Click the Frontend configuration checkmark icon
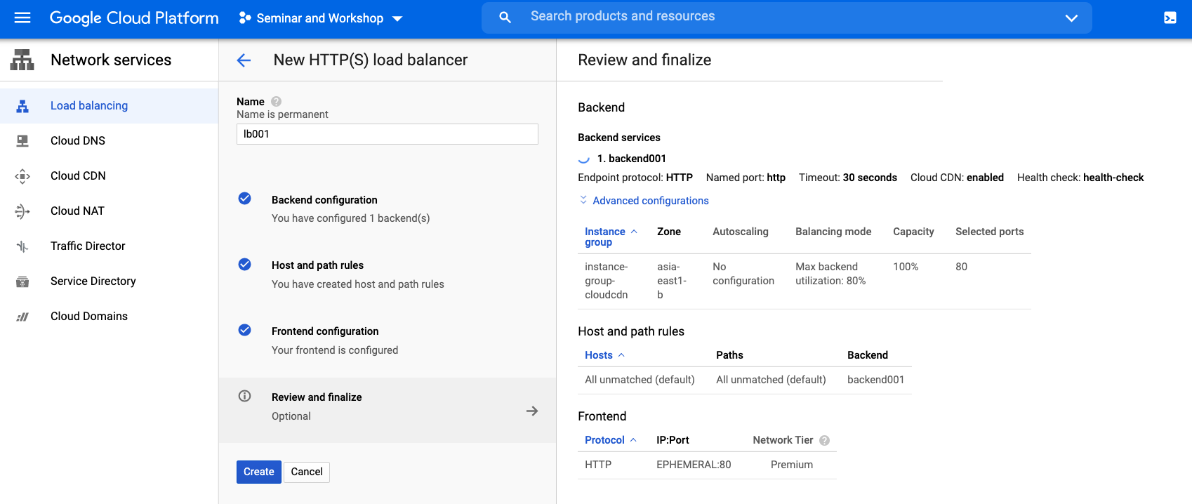Image resolution: width=1192 pixels, height=504 pixels. click(x=244, y=330)
